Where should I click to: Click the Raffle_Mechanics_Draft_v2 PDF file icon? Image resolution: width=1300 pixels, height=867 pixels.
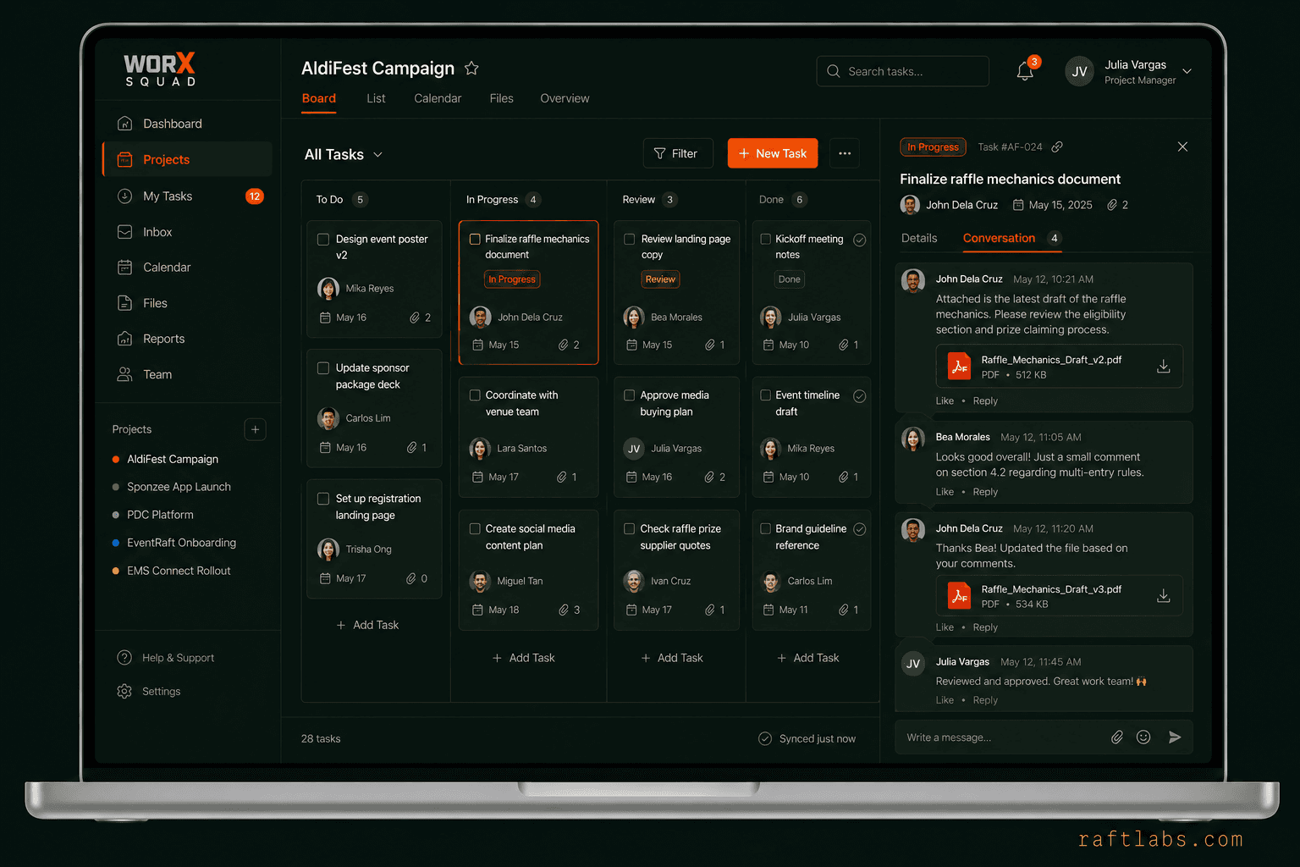click(x=959, y=366)
